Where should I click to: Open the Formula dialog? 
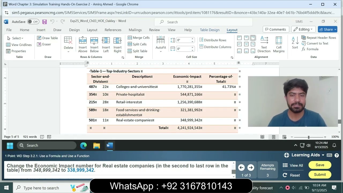[x=310, y=49]
